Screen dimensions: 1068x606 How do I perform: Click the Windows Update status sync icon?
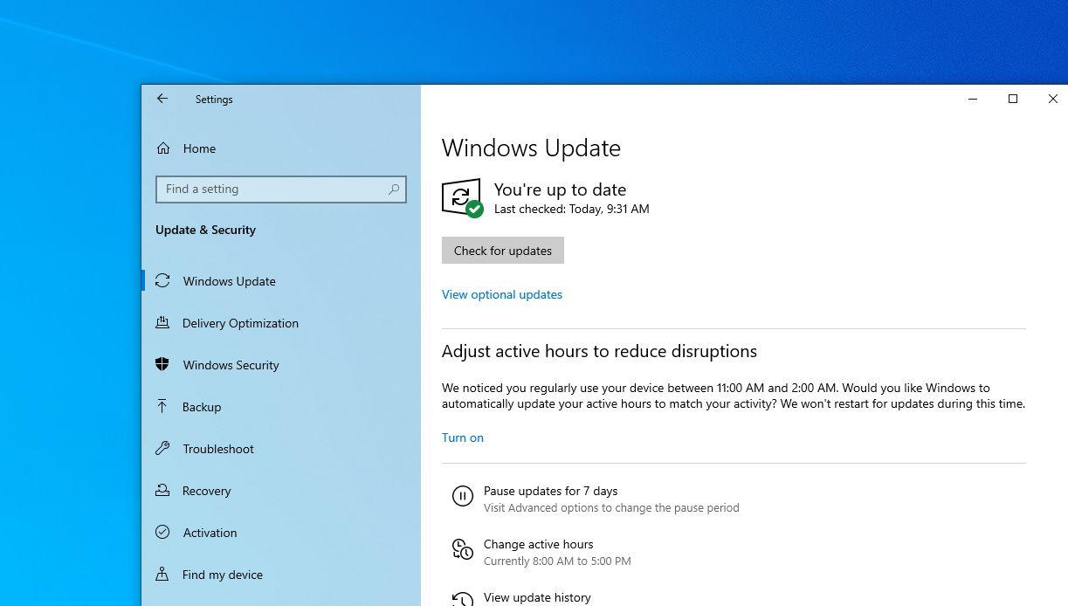pyautogui.click(x=461, y=197)
